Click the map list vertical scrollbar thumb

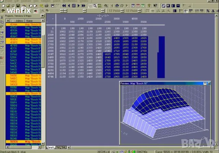pos(43,51)
